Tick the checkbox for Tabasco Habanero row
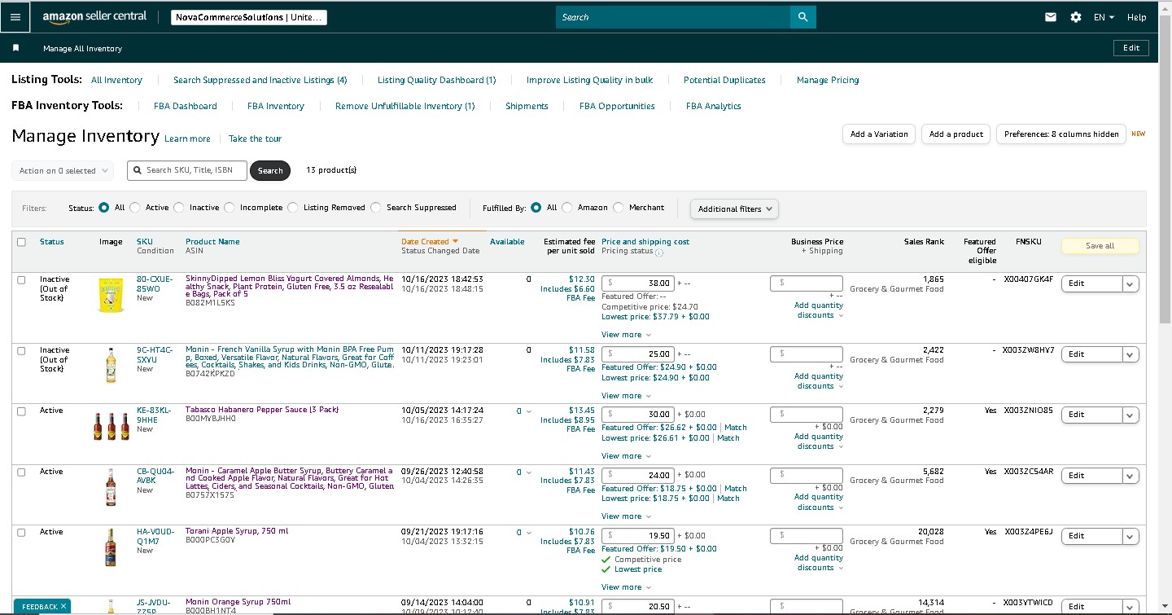Viewport: 1172px width, 615px height. pyautogui.click(x=21, y=411)
